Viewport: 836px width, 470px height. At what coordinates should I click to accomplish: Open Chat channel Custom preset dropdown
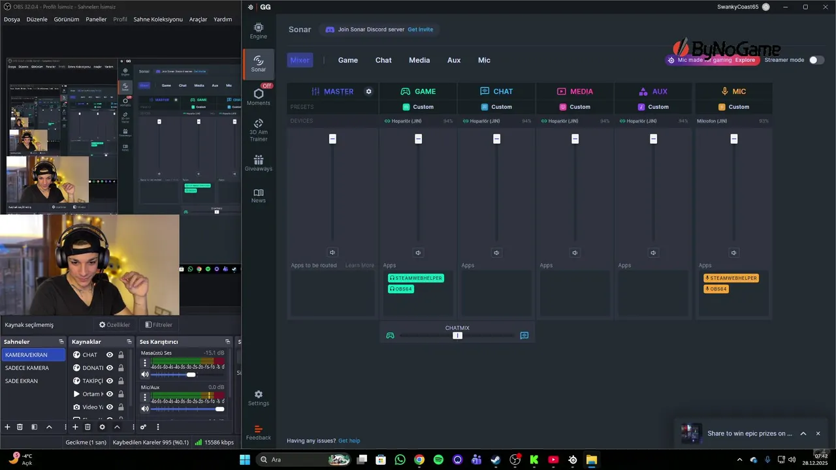pyautogui.click(x=496, y=107)
